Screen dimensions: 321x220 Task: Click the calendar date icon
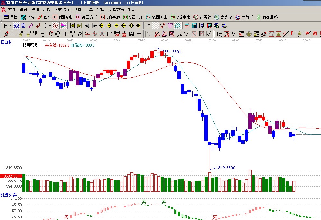[x=187, y=26]
